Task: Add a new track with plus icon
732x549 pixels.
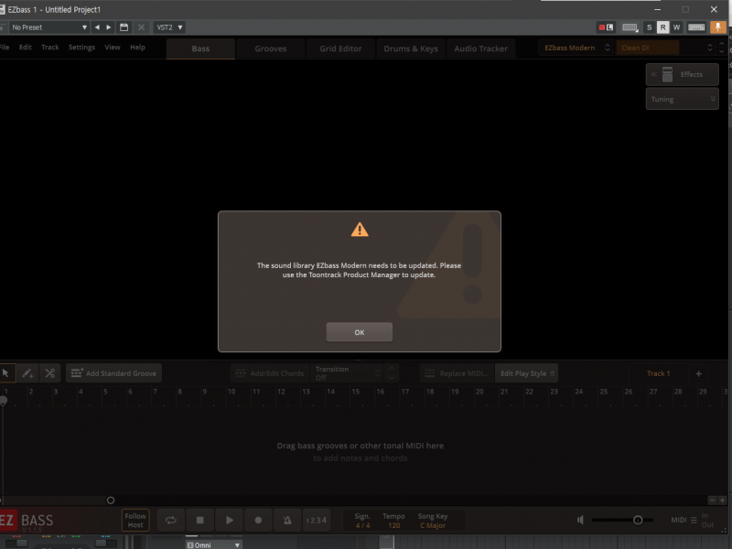Action: point(698,373)
